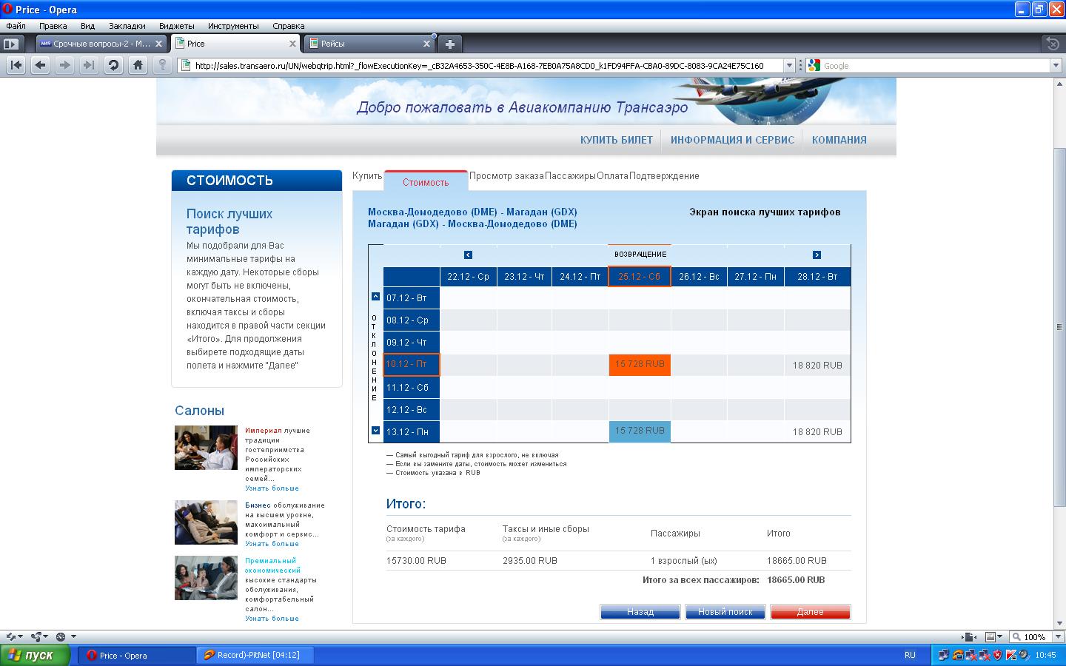Select 18 820 RUB fare in 13.12 row
This screenshot has width=1066, height=666.
(x=817, y=431)
